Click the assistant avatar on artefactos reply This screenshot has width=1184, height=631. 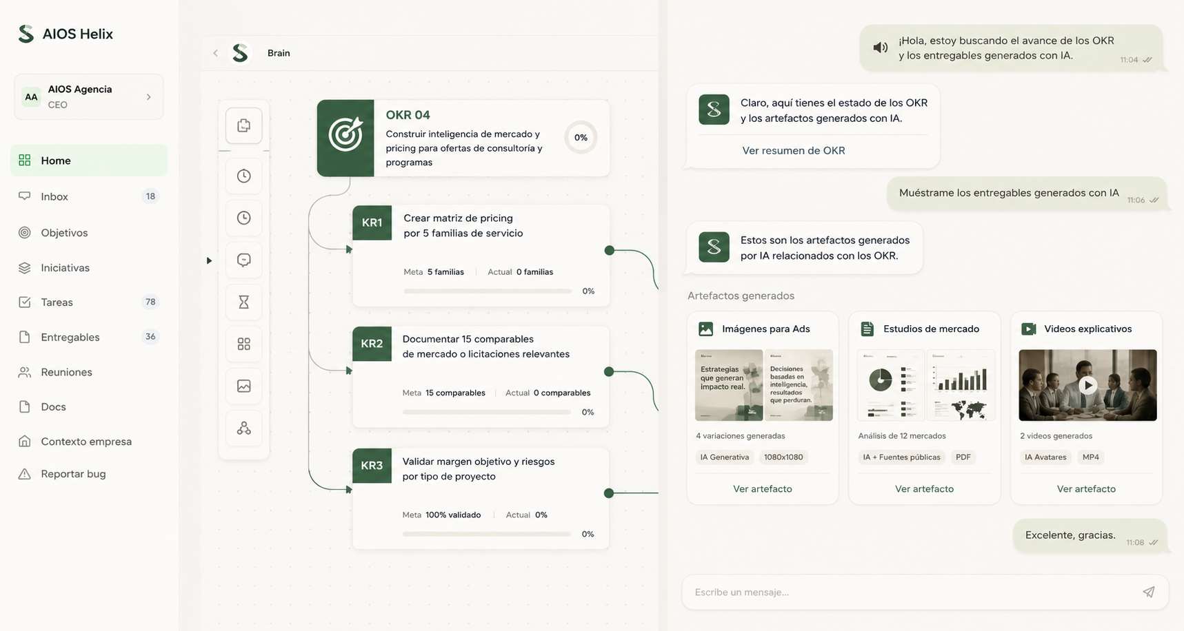coord(714,247)
